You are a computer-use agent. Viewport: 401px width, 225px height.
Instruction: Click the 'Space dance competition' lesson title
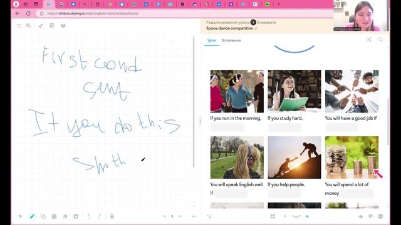230,28
